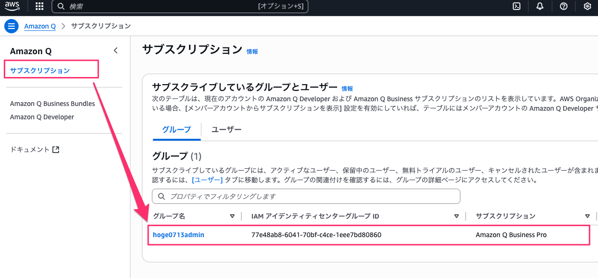Toggle the hamburger navigation menu button

tap(11, 26)
